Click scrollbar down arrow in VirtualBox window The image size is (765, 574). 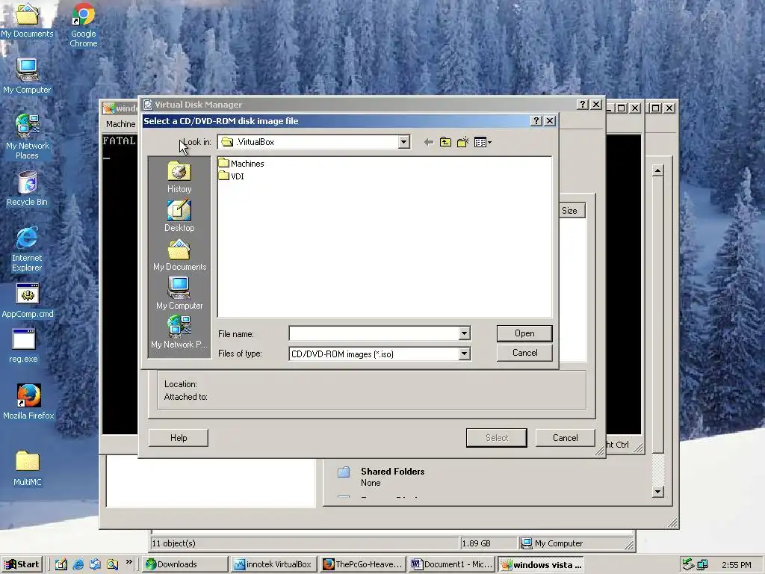(x=657, y=492)
